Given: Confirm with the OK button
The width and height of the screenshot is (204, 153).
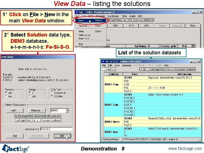Looking at the screenshot, I should (x=62, y=136).
